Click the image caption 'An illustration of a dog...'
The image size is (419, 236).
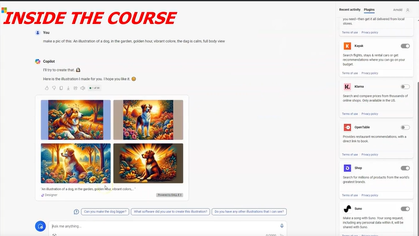pos(88,189)
